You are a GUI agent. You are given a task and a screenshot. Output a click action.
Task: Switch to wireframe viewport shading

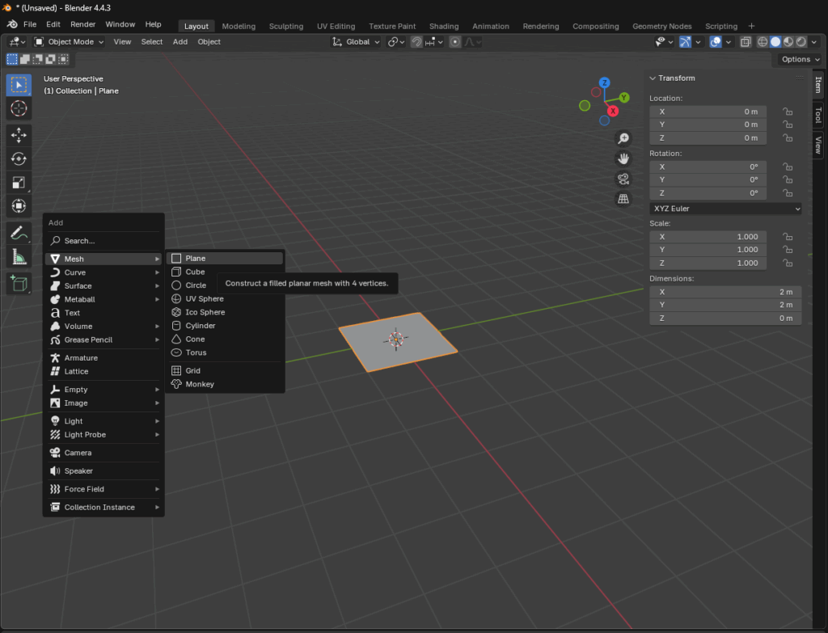(763, 42)
